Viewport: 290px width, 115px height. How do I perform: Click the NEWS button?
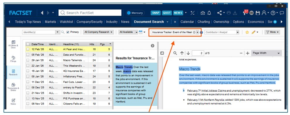pyautogui.click(x=178, y=13)
